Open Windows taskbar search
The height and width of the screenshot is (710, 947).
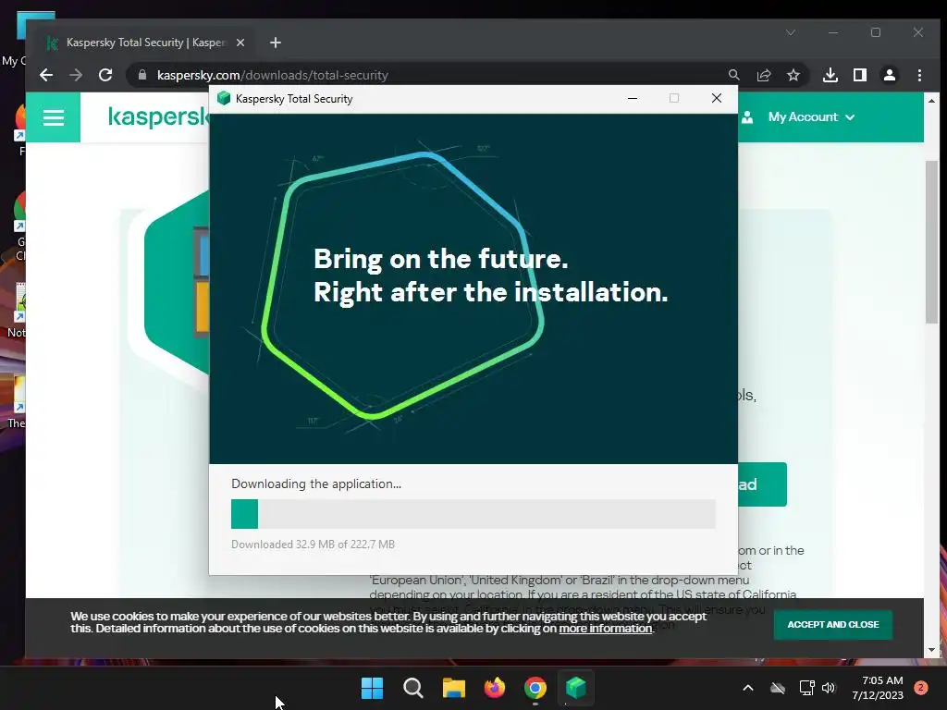point(413,688)
